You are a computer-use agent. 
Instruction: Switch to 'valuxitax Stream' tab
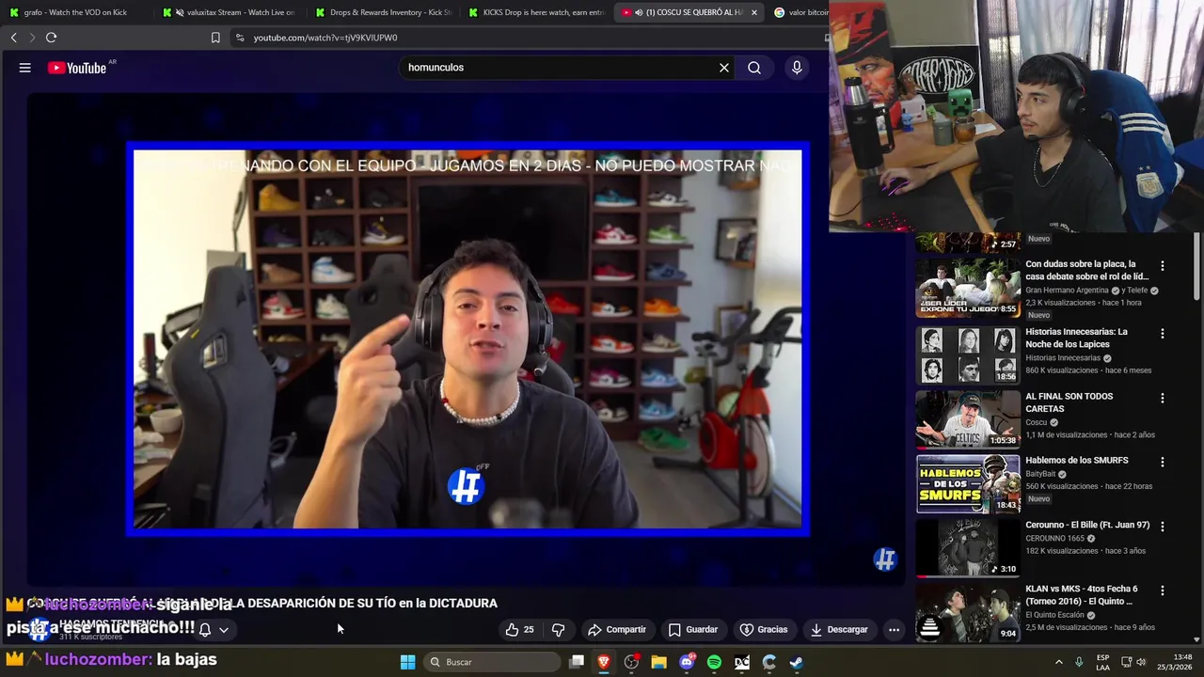click(229, 12)
